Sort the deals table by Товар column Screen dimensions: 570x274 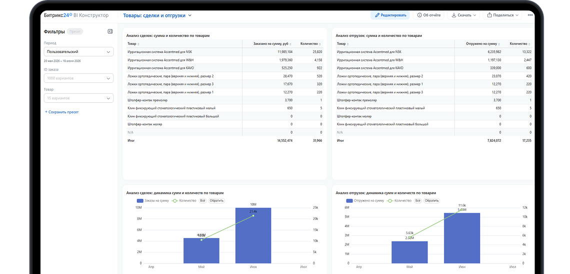pos(132,44)
